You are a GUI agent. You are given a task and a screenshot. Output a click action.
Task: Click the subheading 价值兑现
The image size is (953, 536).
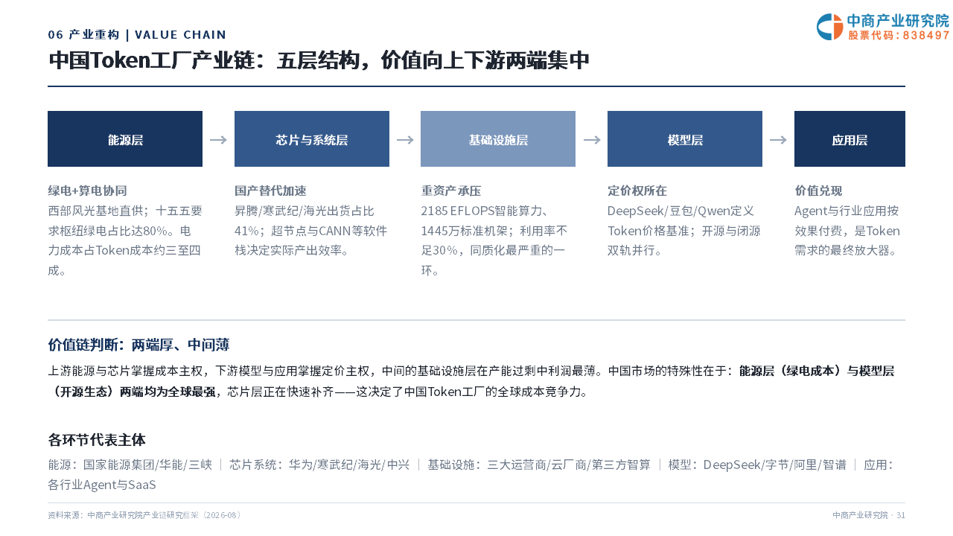point(818,191)
